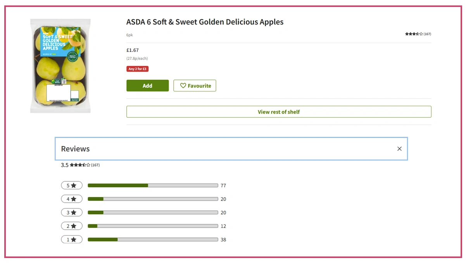Click the Any 2 for £3 offer badge
The height and width of the screenshot is (265, 466).
[137, 69]
